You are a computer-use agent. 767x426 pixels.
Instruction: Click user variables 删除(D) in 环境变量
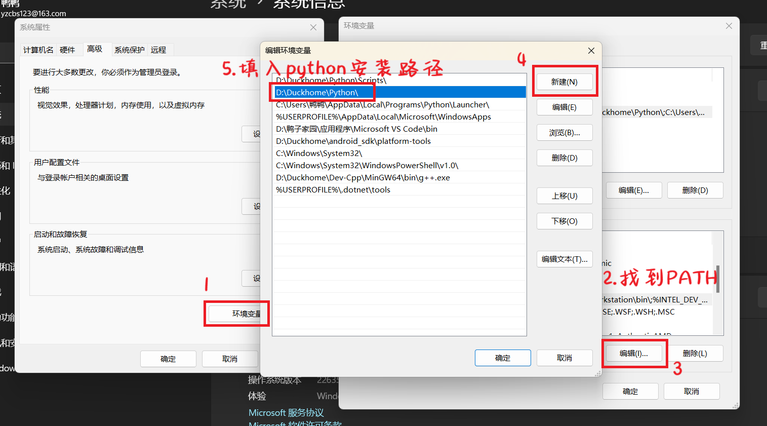(695, 190)
